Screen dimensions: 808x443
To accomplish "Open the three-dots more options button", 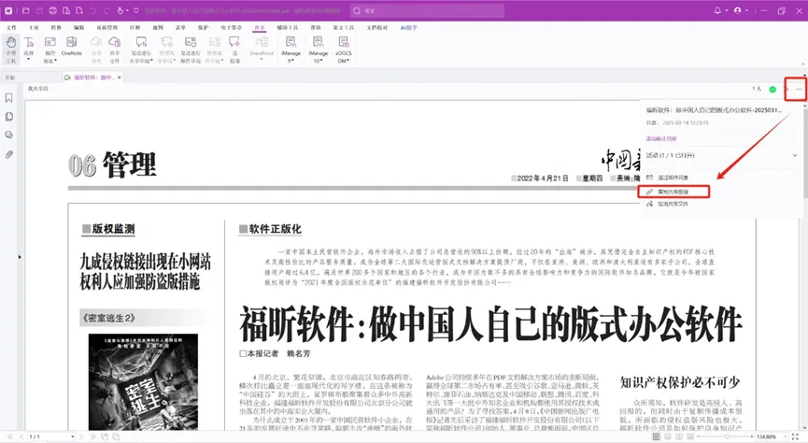I will point(799,89).
